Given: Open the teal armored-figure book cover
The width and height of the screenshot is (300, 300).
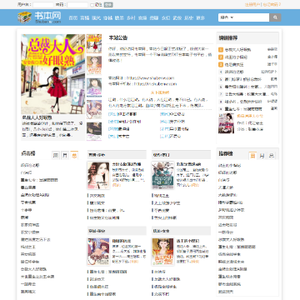Looking at the screenshot, I should coord(162,175).
